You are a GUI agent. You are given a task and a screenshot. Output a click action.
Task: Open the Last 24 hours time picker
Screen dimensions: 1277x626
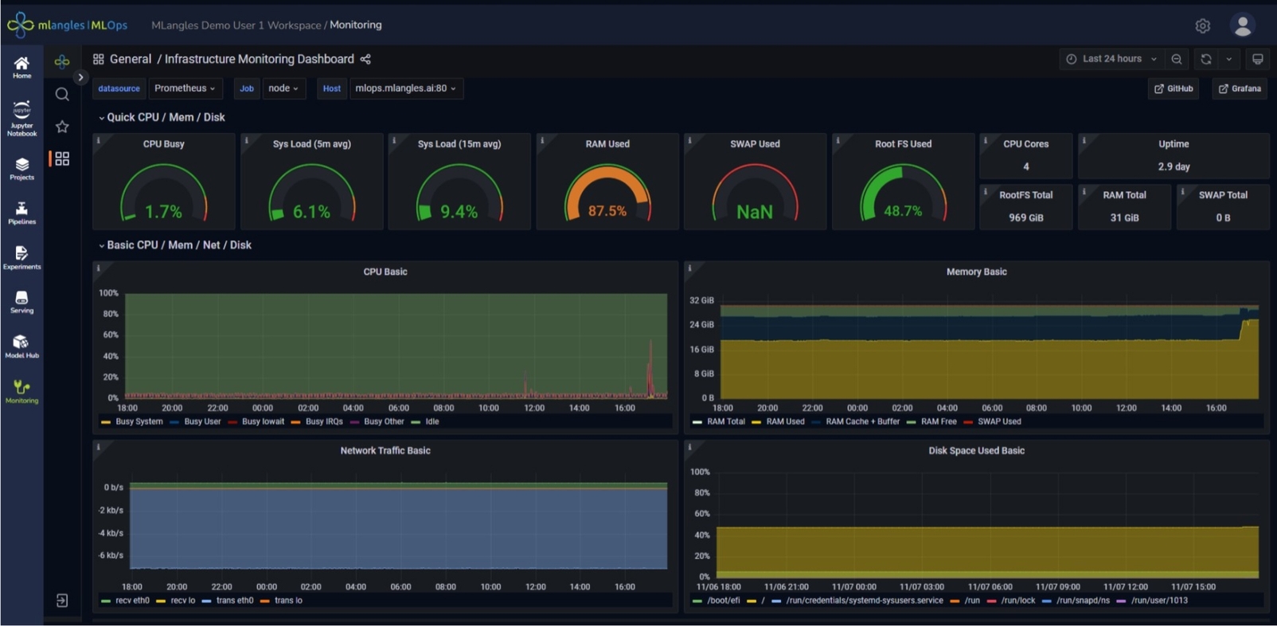1113,59
